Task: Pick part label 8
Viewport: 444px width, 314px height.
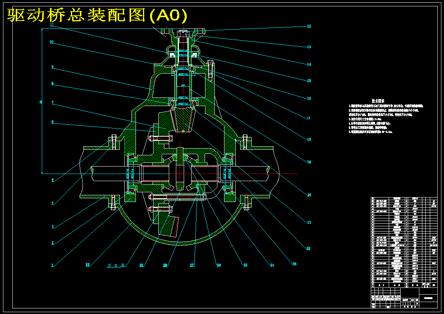Action: (x=52, y=84)
